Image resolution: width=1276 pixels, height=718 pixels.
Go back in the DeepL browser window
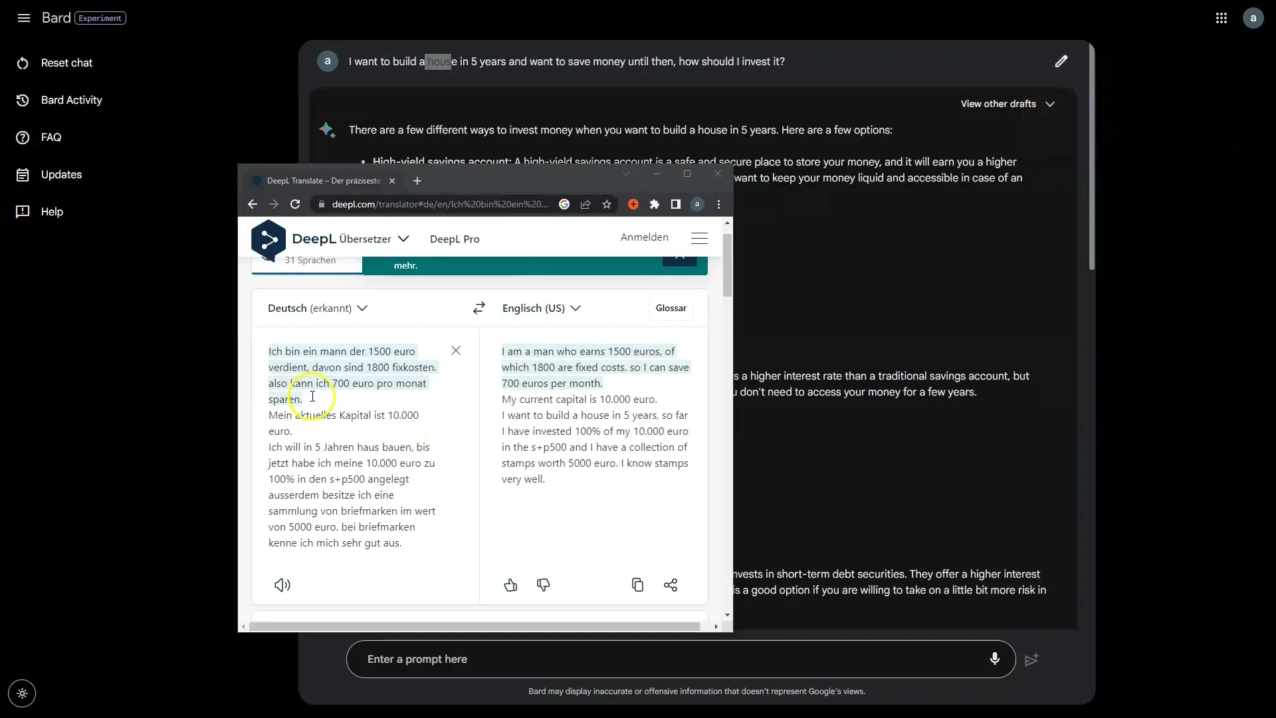pyautogui.click(x=253, y=204)
